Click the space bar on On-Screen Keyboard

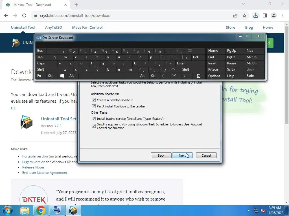(x=109, y=76)
